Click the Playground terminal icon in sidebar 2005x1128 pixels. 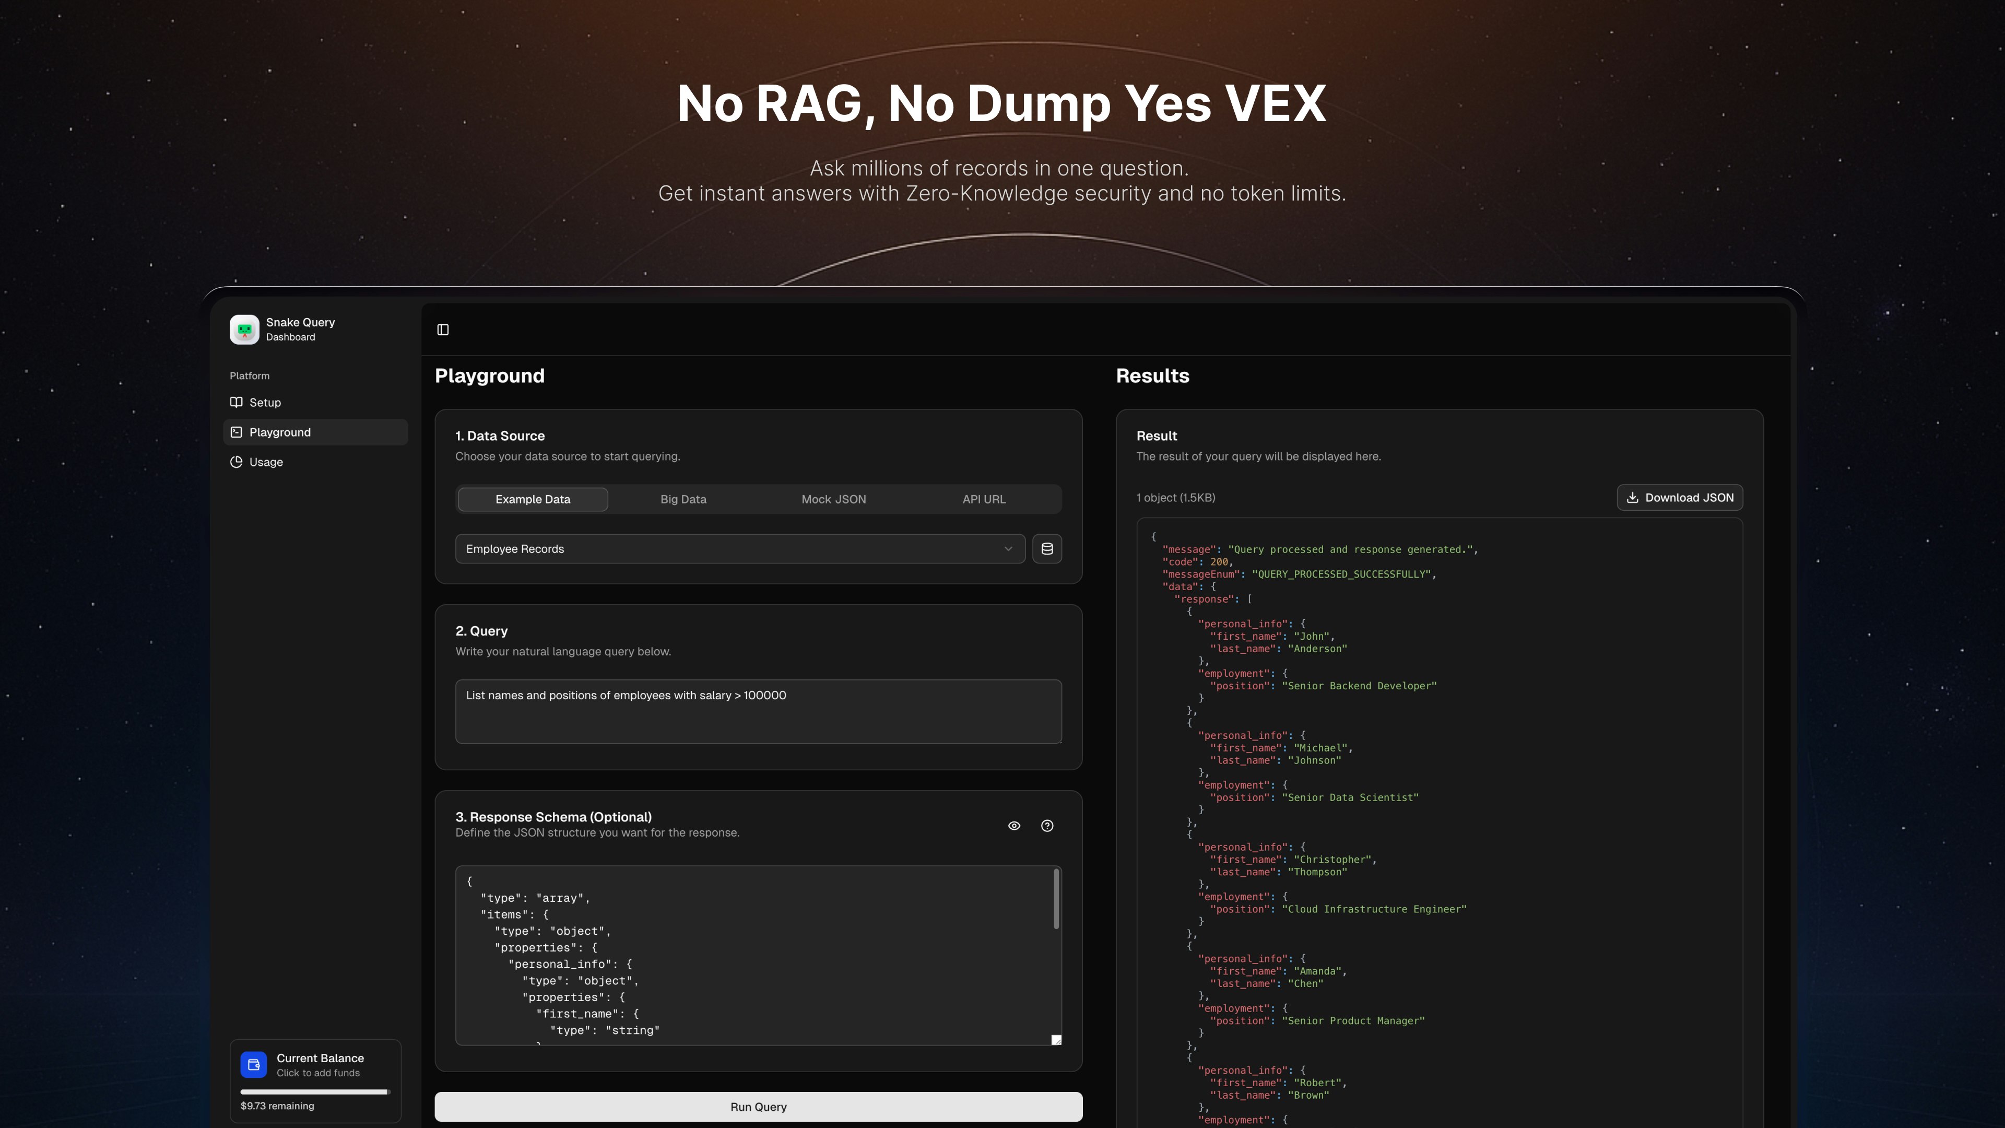pyautogui.click(x=237, y=432)
